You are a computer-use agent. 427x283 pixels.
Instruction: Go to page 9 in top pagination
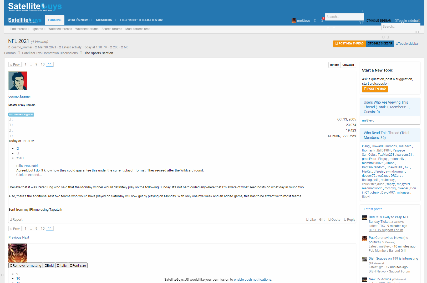click(x=36, y=64)
